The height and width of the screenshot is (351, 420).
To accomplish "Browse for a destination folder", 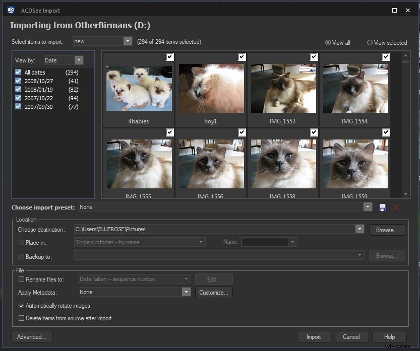I will [386, 230].
